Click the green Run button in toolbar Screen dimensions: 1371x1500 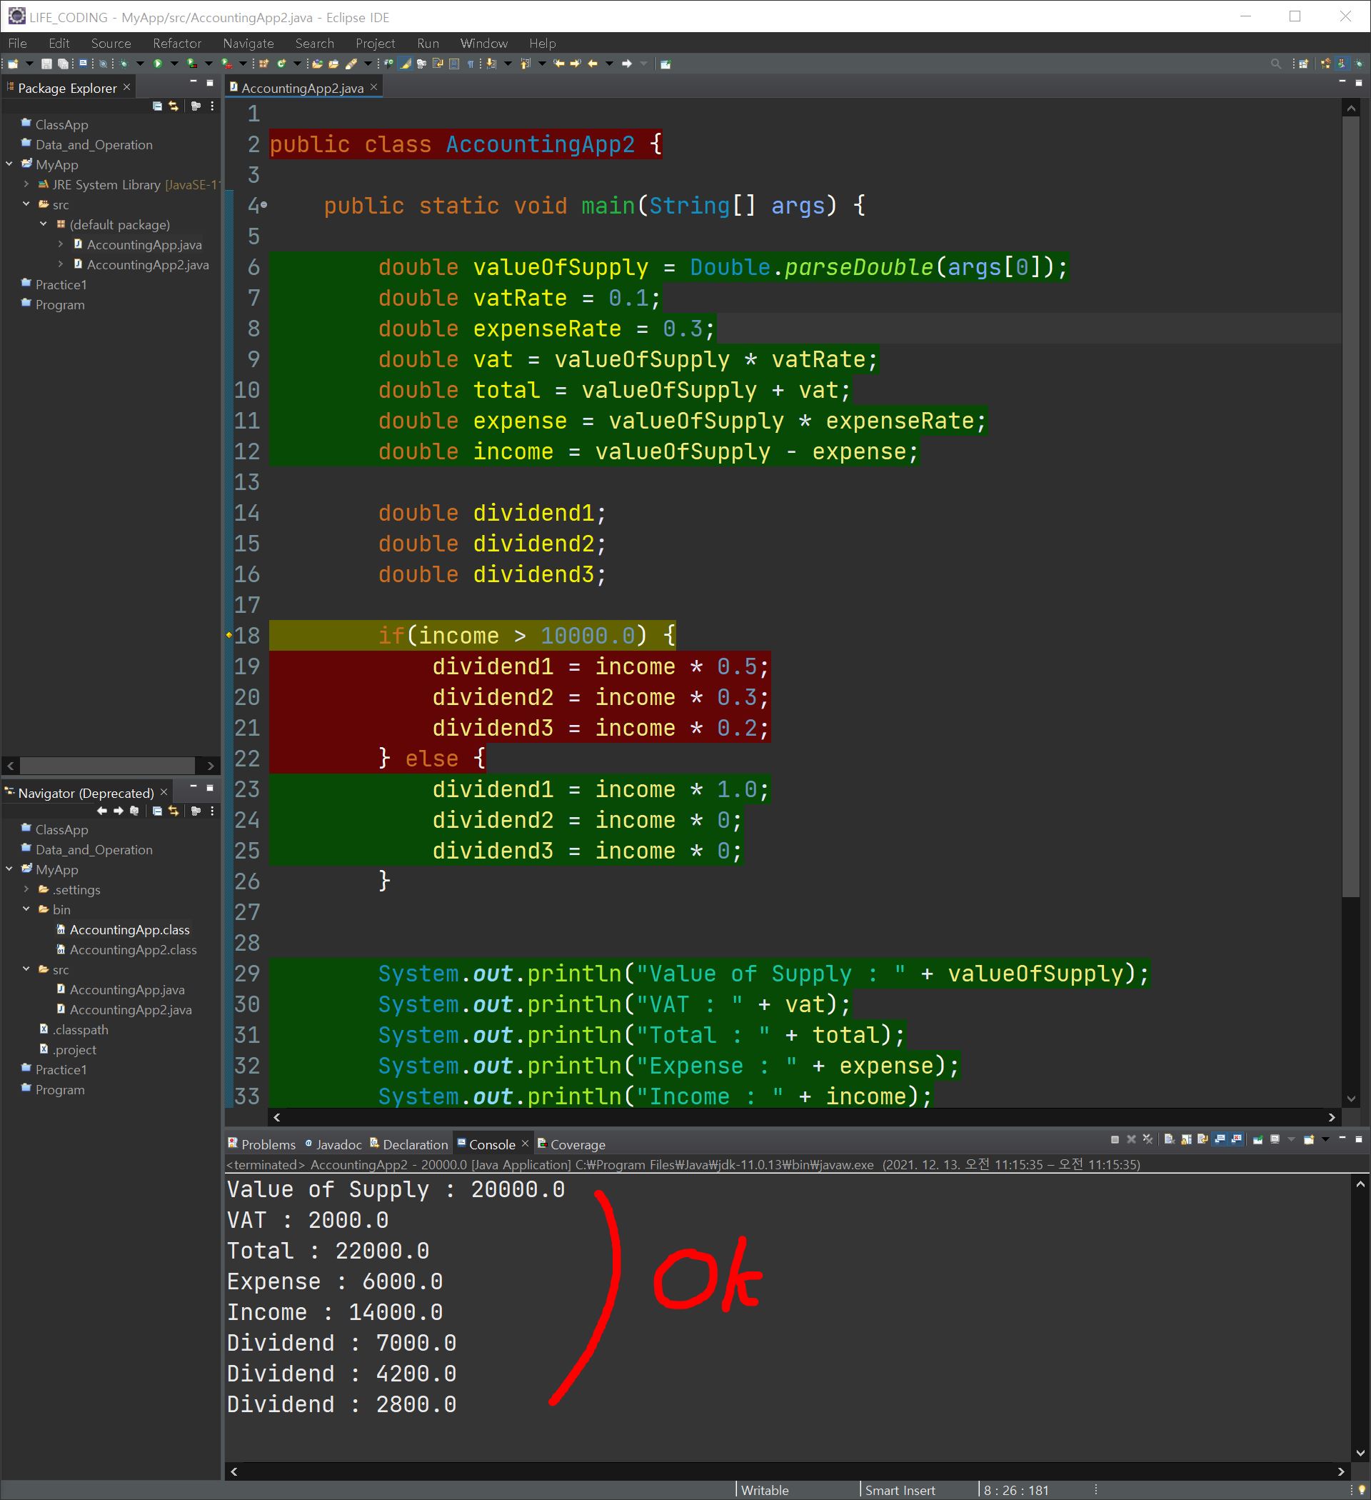coord(158,64)
